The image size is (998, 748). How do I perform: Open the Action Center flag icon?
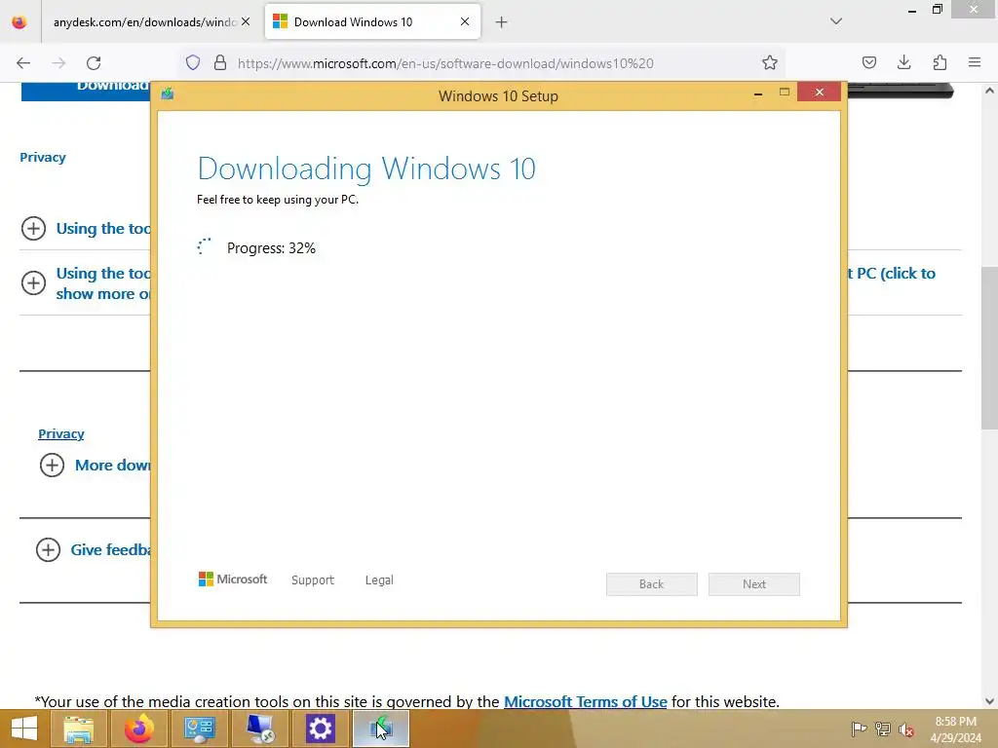point(859,729)
